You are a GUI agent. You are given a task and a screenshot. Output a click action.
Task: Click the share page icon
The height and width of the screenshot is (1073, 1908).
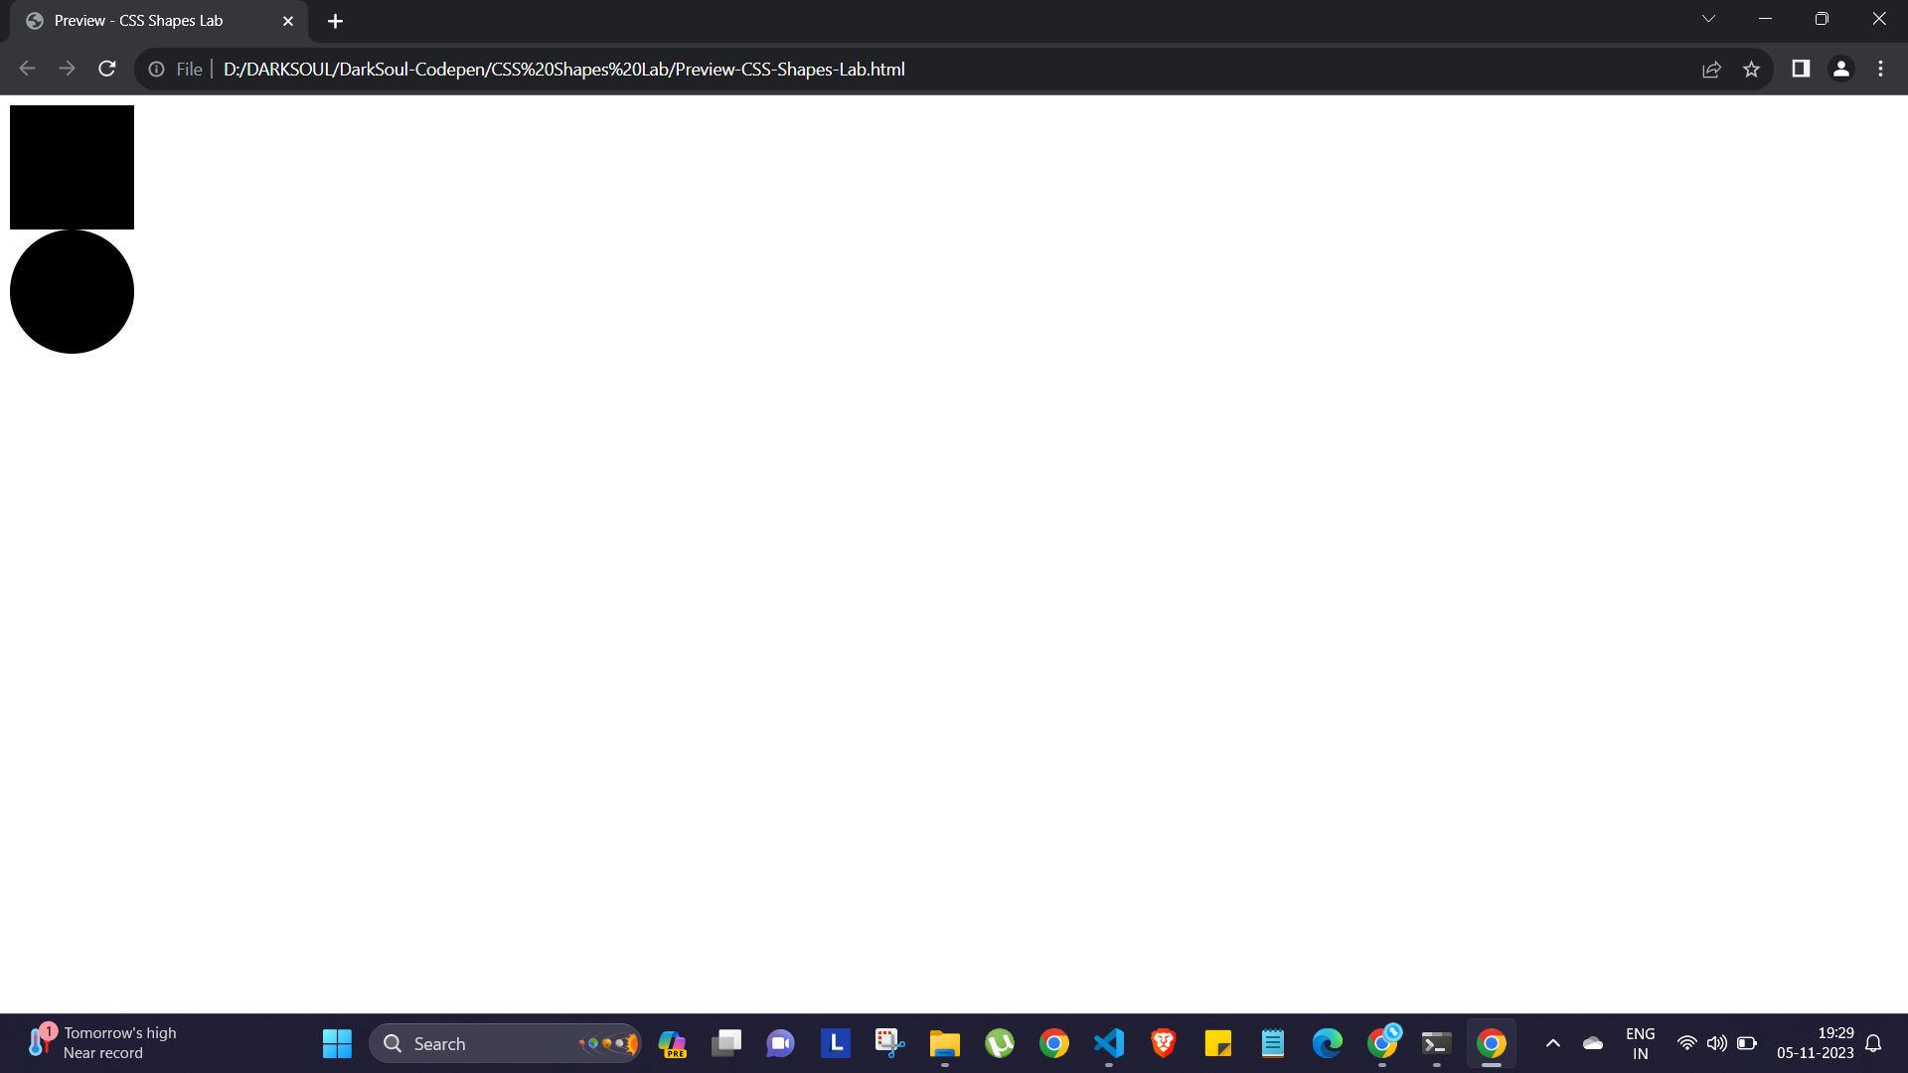click(1711, 69)
